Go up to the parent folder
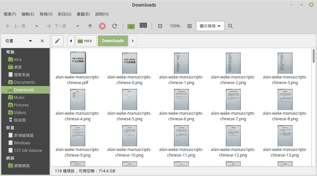Screen dimensions: 317x176 coord(90,26)
